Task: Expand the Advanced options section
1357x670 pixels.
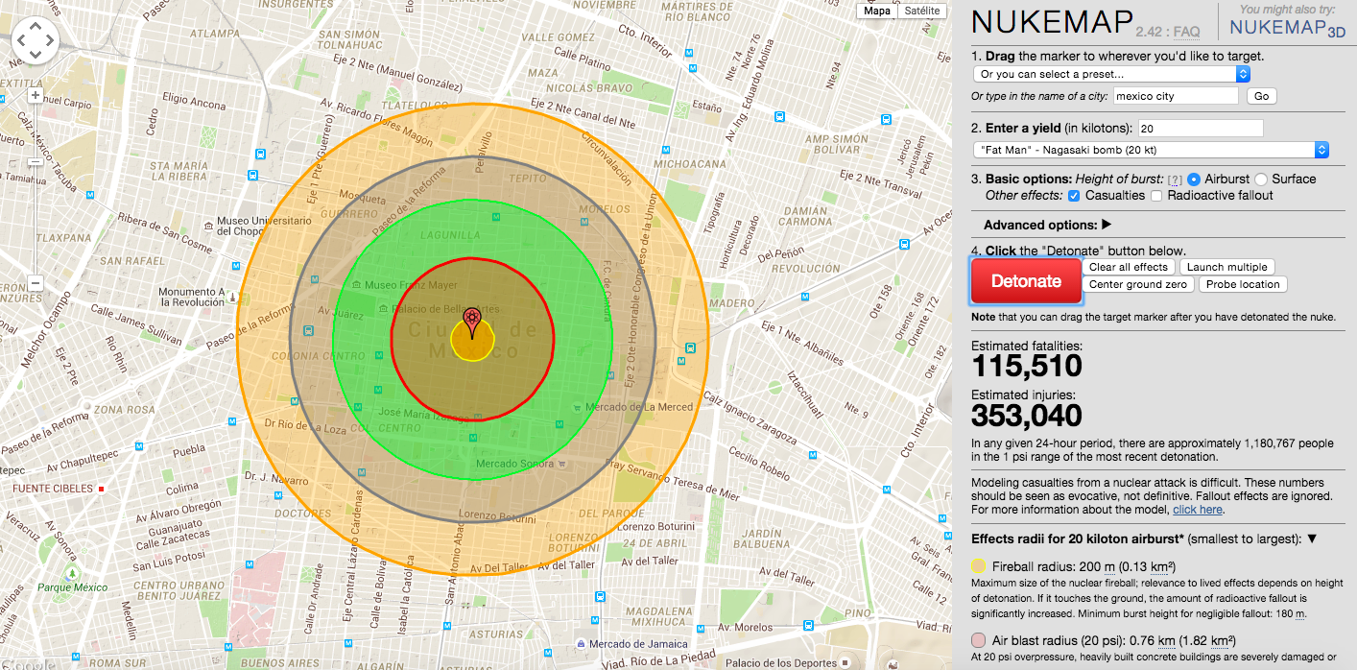Action: coord(1047,225)
